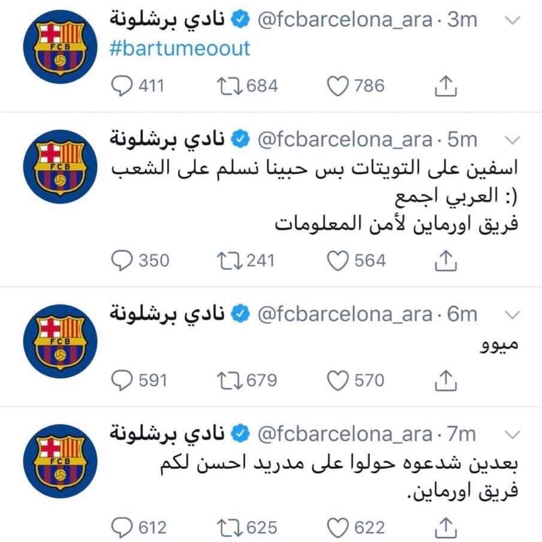The image size is (542, 542).
Task: Open the FCB profile picture on the 6m tweet
Action: click(x=60, y=341)
